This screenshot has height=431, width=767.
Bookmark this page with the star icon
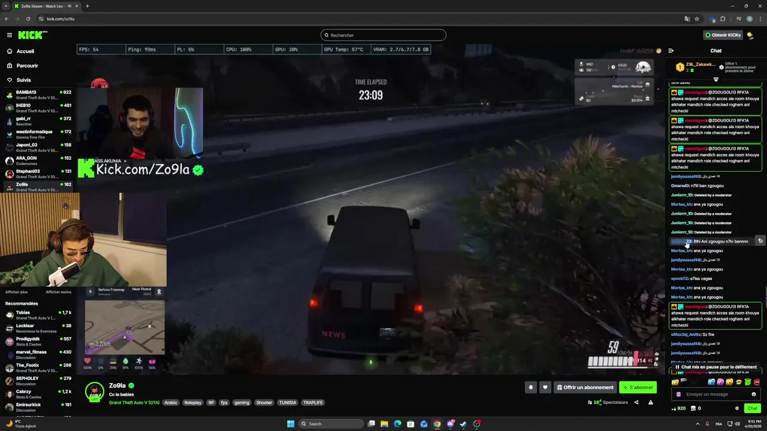697,19
